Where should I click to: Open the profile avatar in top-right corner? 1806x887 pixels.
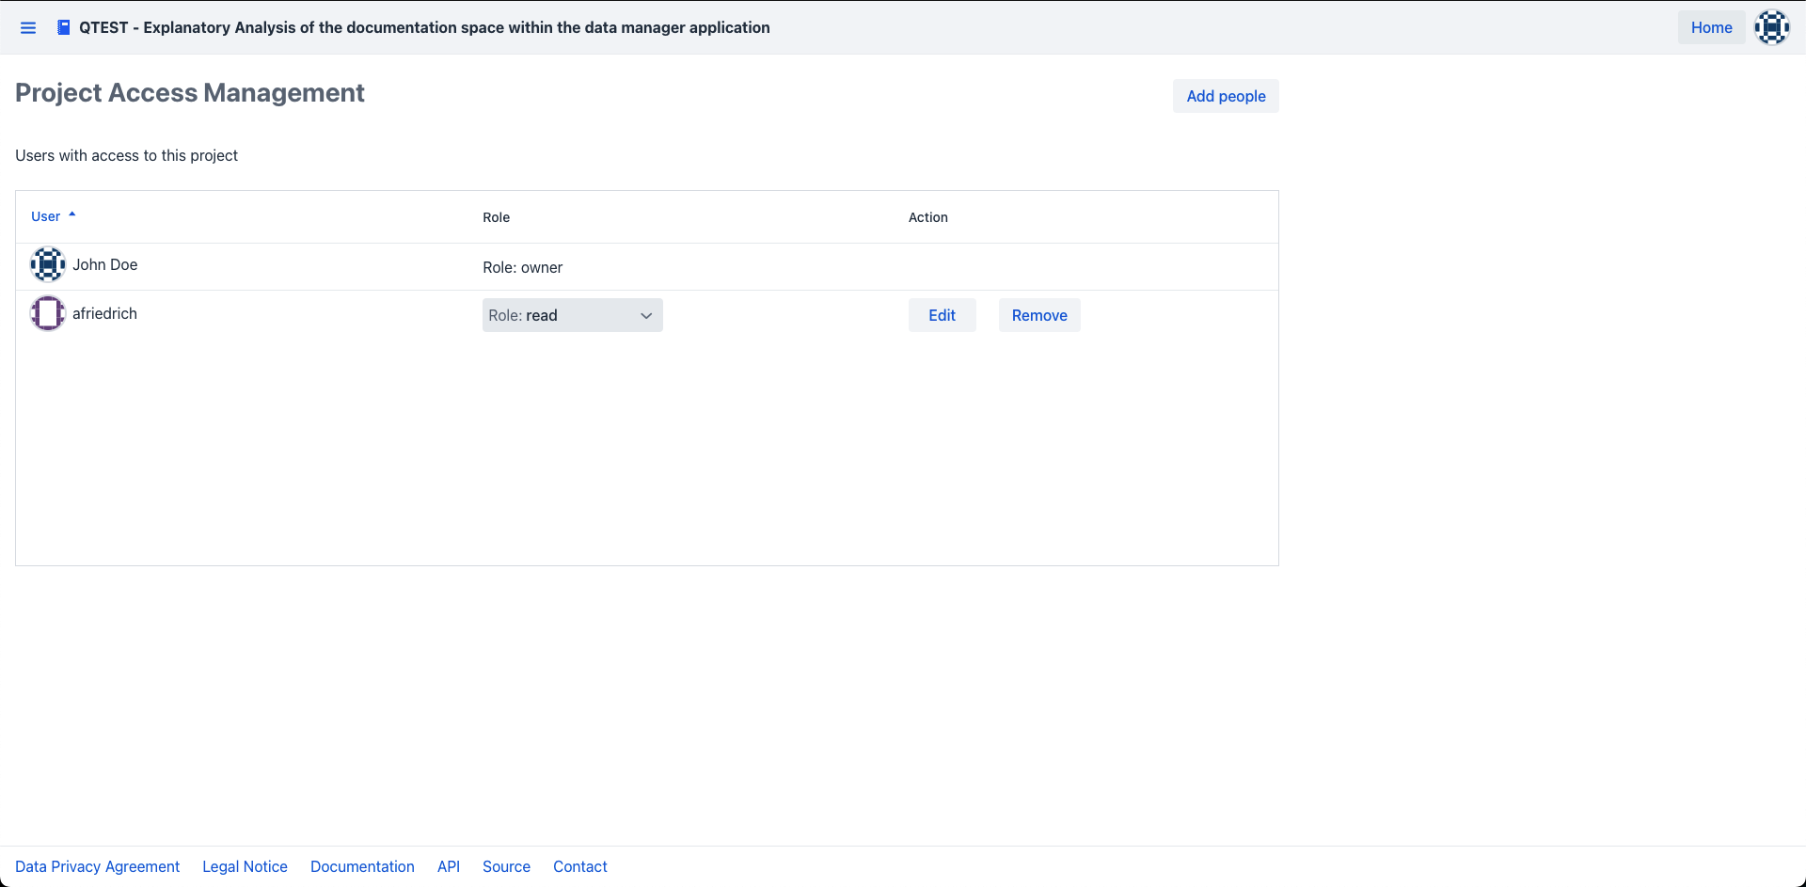pos(1771,27)
